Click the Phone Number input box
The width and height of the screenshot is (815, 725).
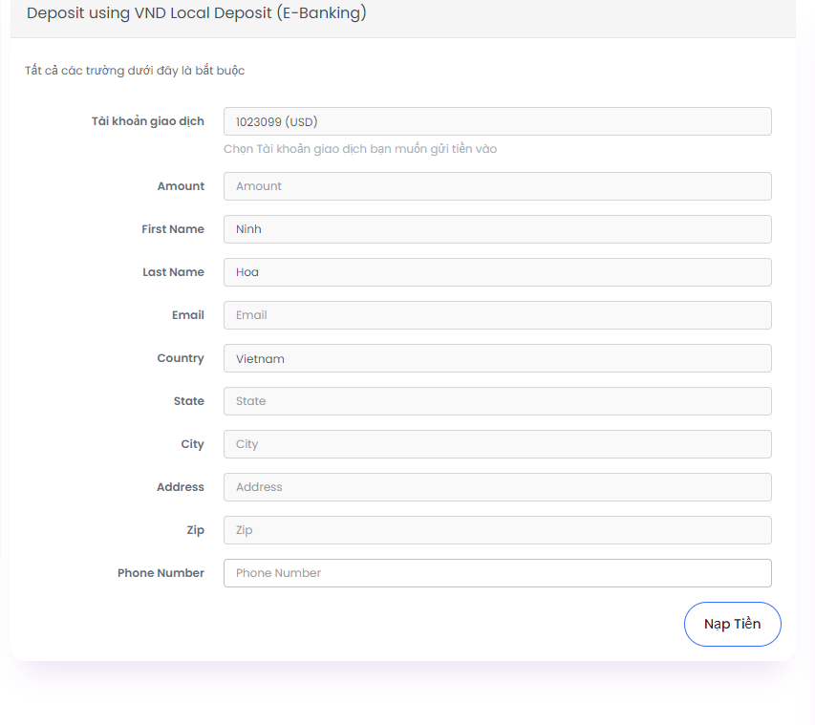[498, 573]
